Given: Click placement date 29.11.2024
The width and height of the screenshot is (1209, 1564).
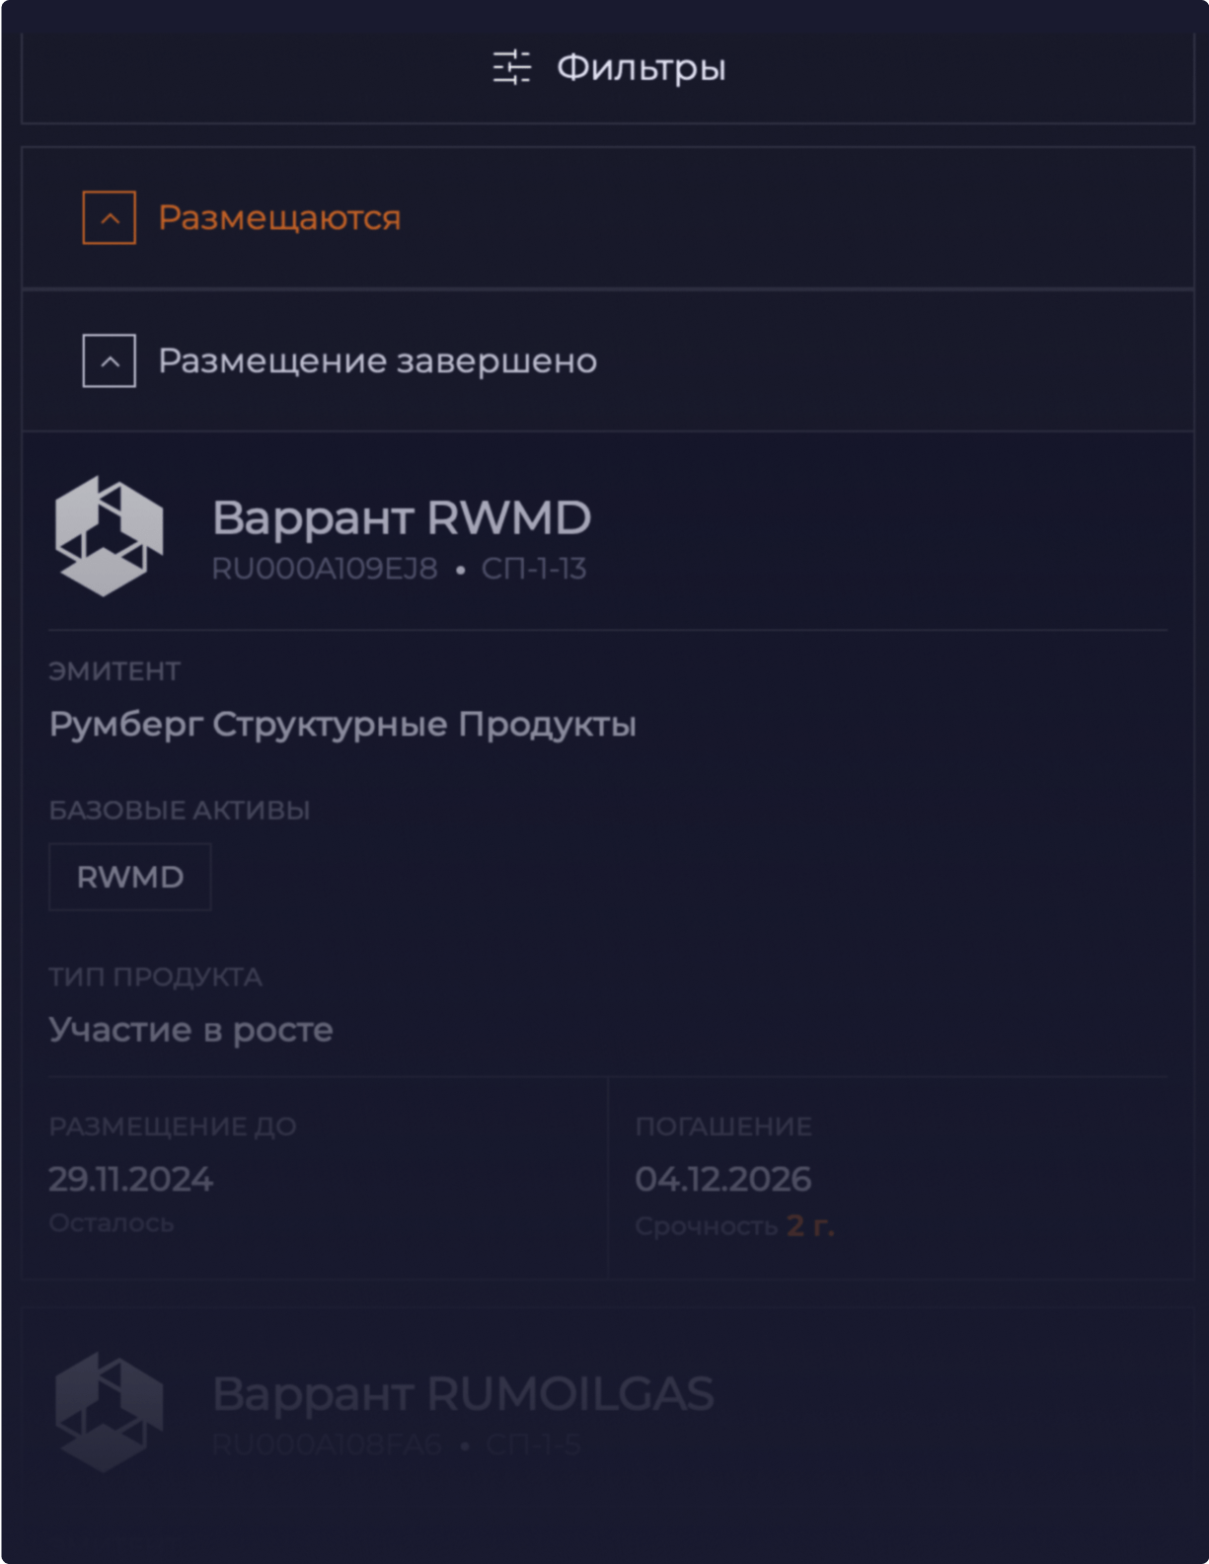Looking at the screenshot, I should [130, 1179].
